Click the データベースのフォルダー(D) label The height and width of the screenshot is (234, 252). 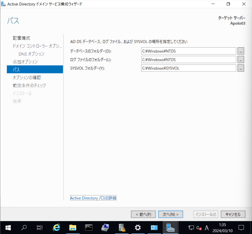[x=91, y=51]
